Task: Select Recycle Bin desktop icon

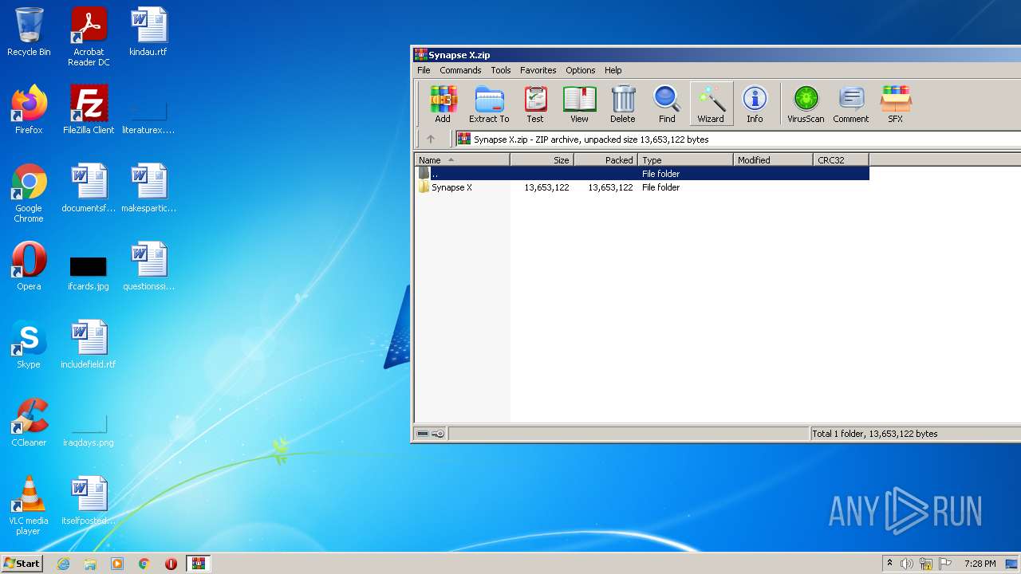Action: (29, 32)
